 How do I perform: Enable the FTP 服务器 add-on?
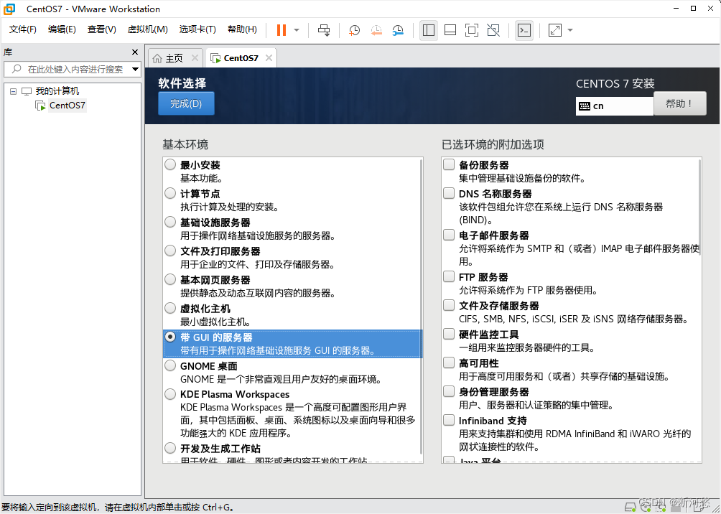tap(448, 276)
